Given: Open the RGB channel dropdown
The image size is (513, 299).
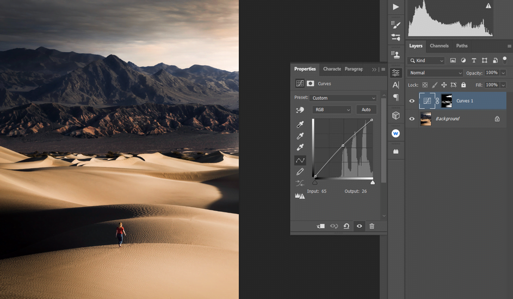Looking at the screenshot, I should (332, 110).
